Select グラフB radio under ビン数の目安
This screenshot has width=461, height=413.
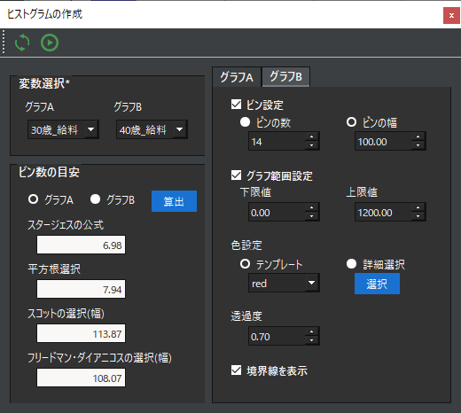(x=95, y=199)
